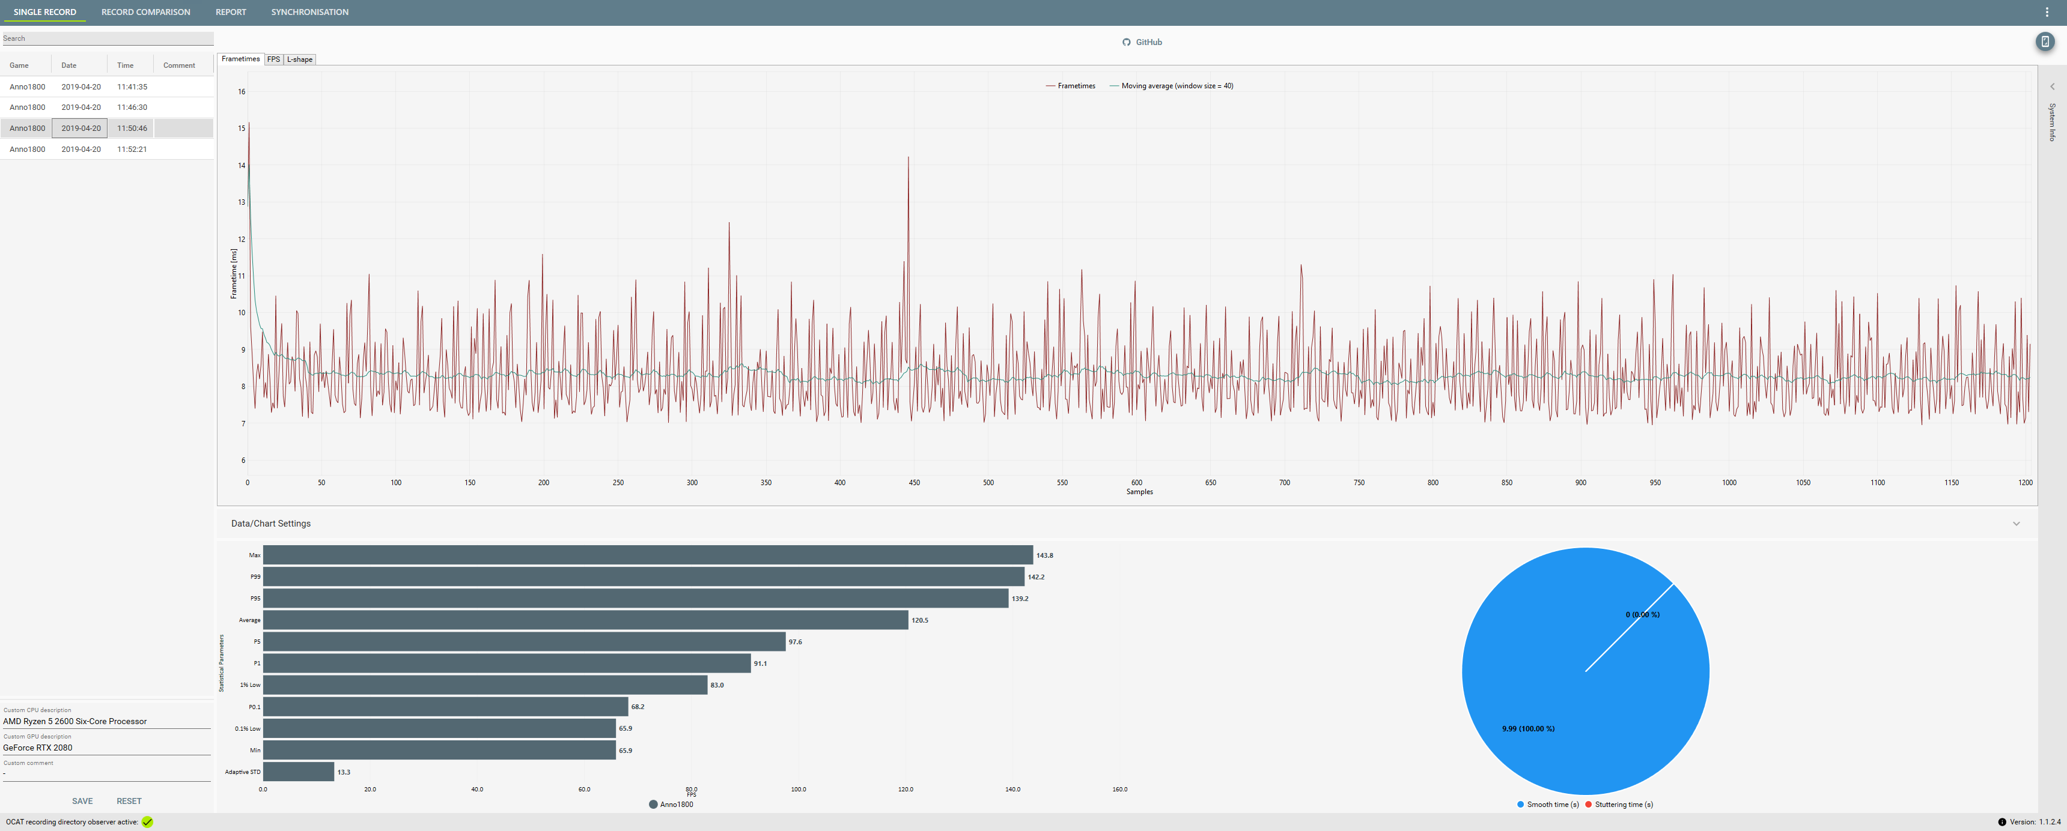Click the Version: 1.1.2.4 status text
2067x831 pixels.
point(2036,822)
